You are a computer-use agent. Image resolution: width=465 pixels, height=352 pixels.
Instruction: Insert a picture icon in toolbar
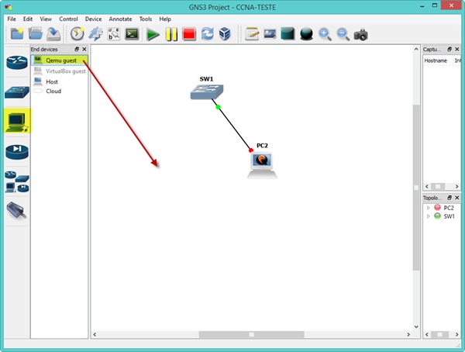[270, 34]
